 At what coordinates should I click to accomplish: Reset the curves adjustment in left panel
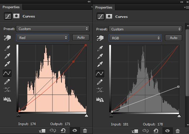(x=63, y=130)
